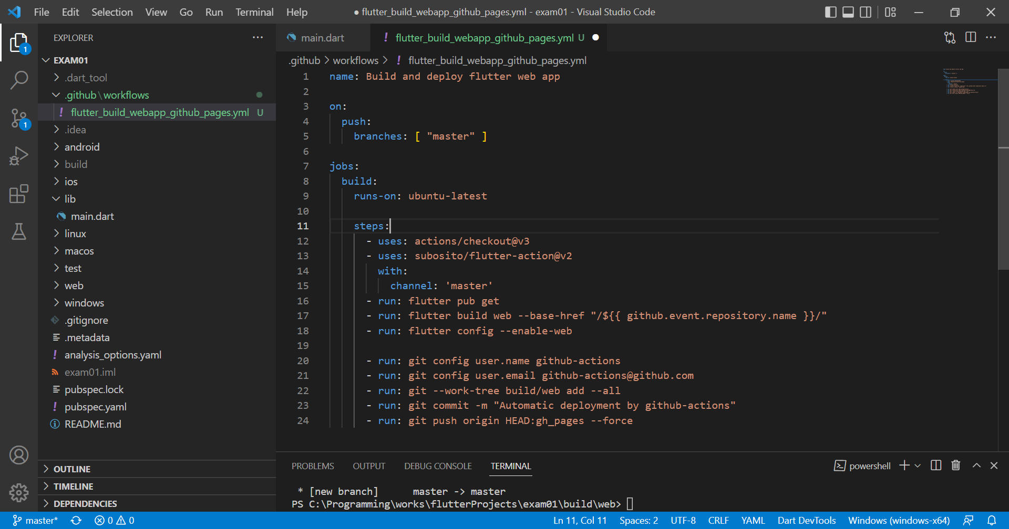
Task: Select language mode YAML in status bar
Action: (753, 521)
